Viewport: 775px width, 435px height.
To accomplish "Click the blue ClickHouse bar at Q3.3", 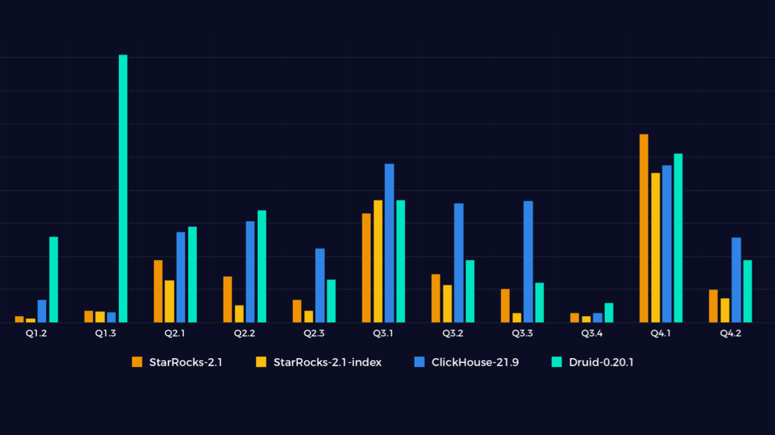I will point(527,261).
